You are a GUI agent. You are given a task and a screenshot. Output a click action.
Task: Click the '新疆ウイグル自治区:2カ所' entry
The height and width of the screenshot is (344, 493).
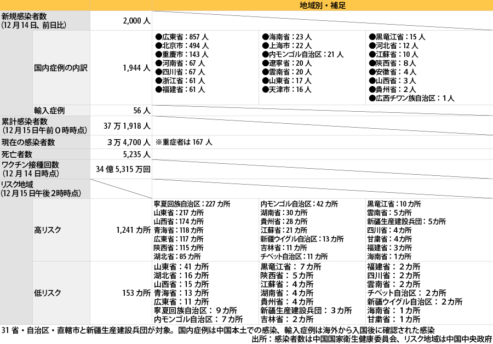pyautogui.click(x=415, y=302)
